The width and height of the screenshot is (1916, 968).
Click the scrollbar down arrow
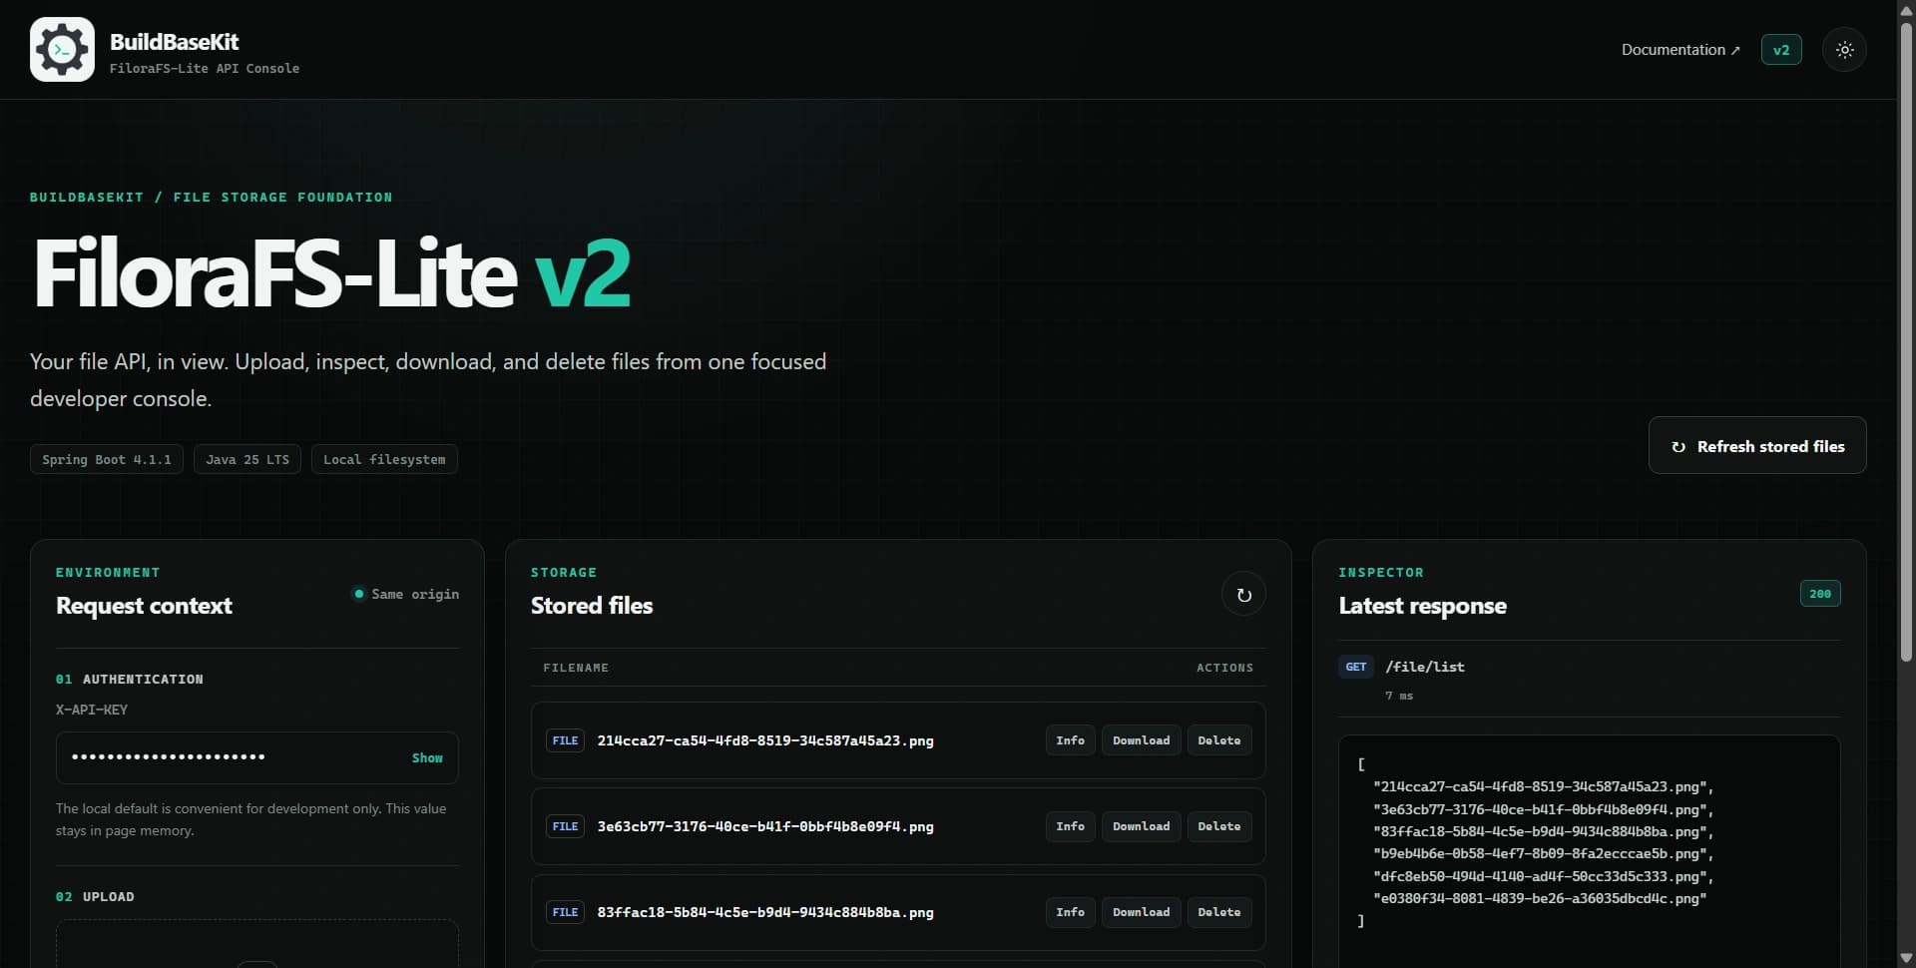[1906, 959]
